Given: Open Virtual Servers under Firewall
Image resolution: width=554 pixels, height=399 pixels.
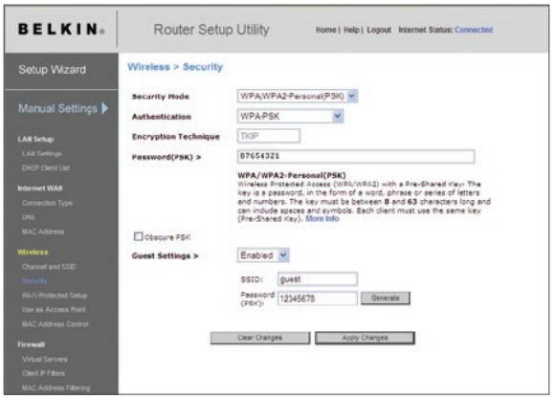Looking at the screenshot, I should click(x=45, y=359).
